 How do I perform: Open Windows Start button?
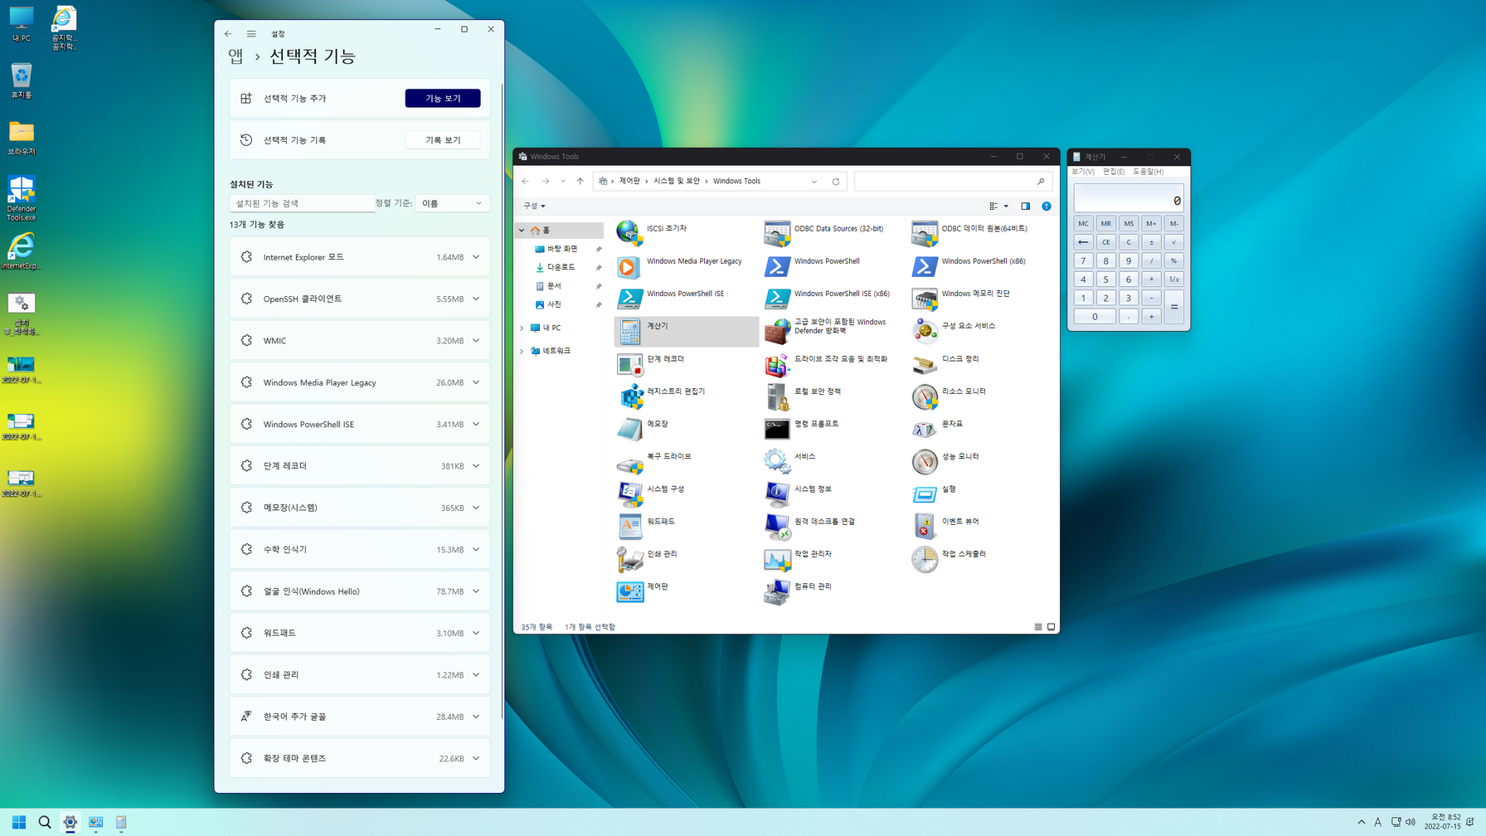(x=18, y=822)
